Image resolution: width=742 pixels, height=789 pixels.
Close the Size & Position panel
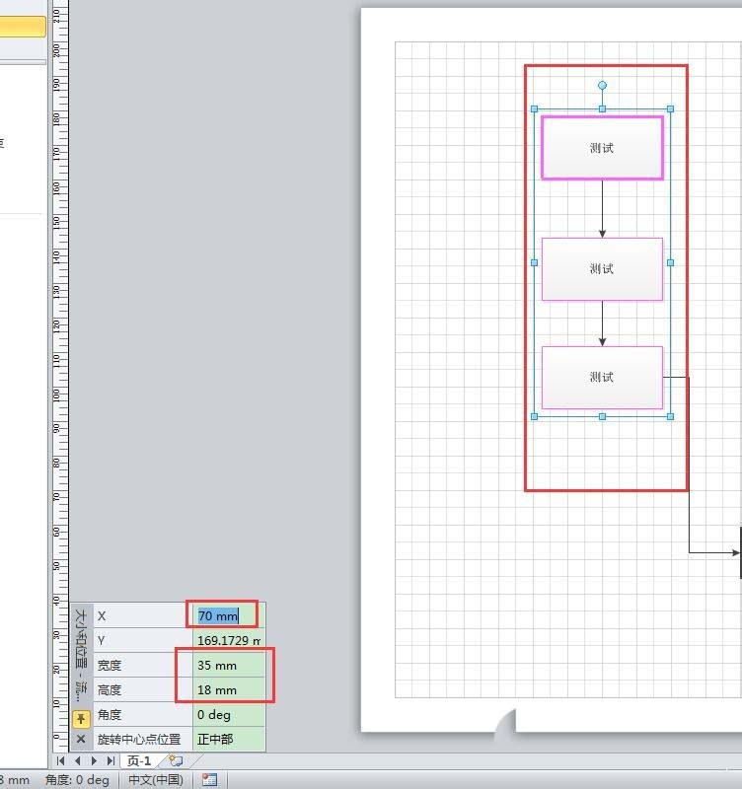(x=81, y=739)
